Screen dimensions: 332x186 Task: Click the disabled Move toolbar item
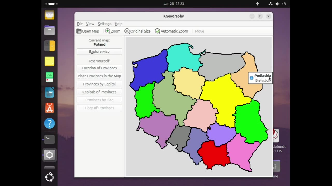(x=199, y=31)
